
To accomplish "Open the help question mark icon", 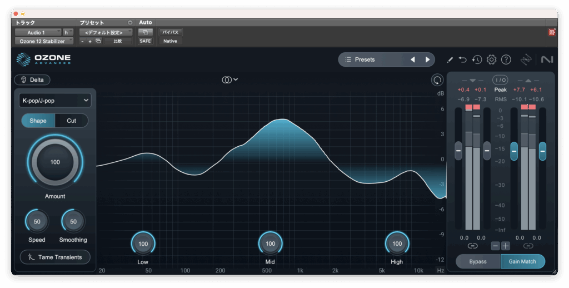I will (x=506, y=59).
